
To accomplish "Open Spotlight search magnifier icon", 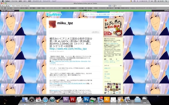I will (166, 1).
